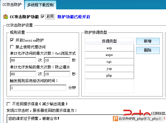Screen dimensions: 166x123
Task: Enable the 禁止使用代理访问 checkbox
Action: [12, 47]
